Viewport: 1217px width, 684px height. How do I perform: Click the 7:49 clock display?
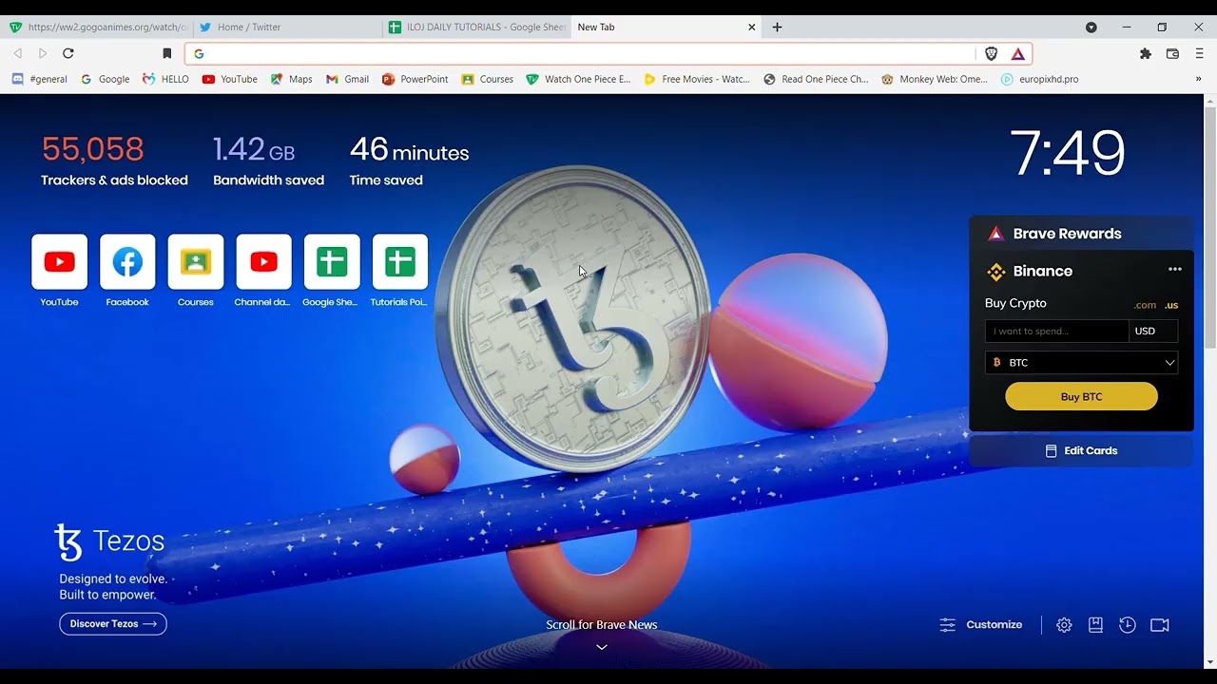(x=1067, y=153)
